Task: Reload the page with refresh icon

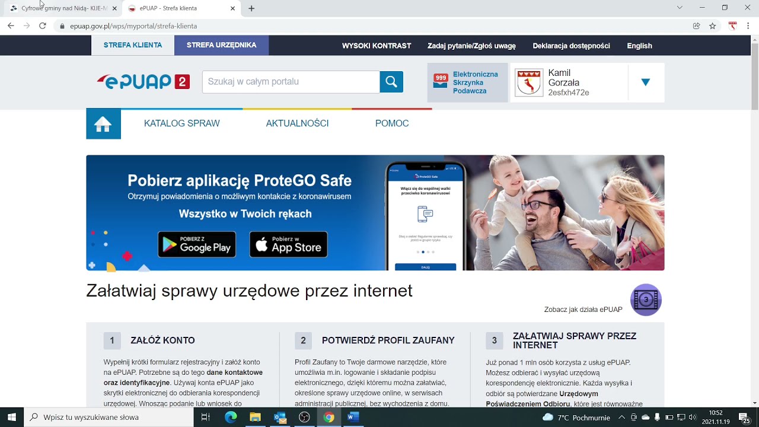Action: pyautogui.click(x=42, y=26)
